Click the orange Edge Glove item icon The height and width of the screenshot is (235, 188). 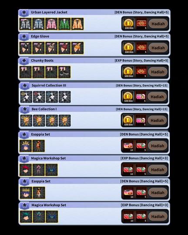pyautogui.click(x=77, y=48)
